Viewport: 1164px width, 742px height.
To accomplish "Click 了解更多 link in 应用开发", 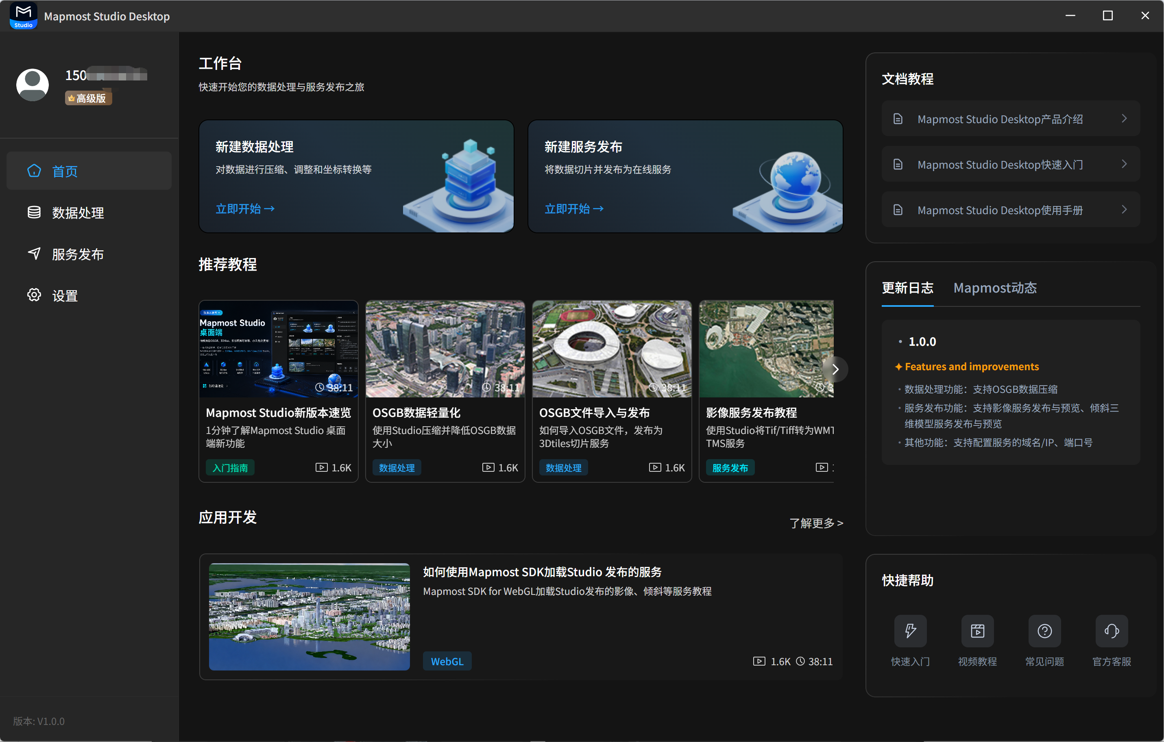I will click(816, 523).
